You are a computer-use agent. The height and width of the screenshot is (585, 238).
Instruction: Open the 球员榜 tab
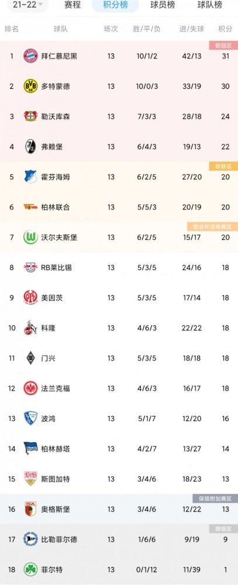tap(163, 5)
